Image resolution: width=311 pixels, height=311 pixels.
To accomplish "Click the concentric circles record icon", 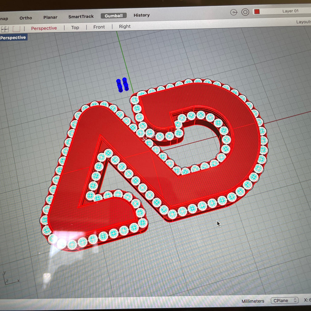I will coord(245,12).
